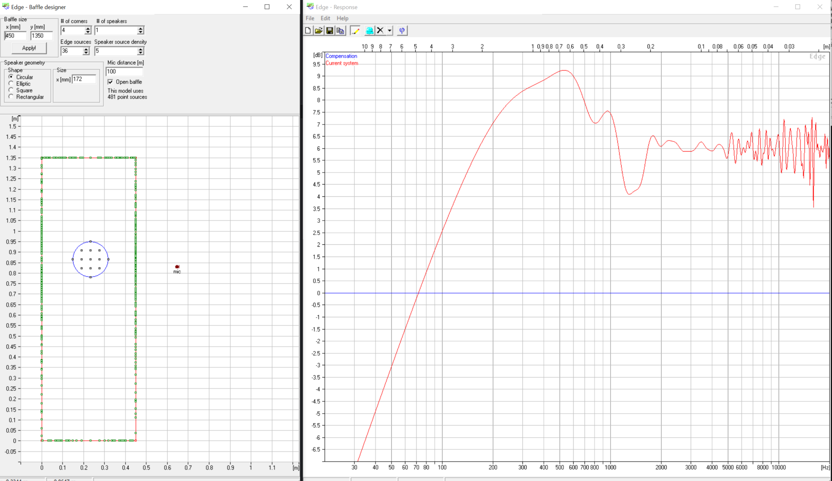Image resolution: width=832 pixels, height=481 pixels.
Task: Click the baffle x [mm] field
Action: (15, 36)
